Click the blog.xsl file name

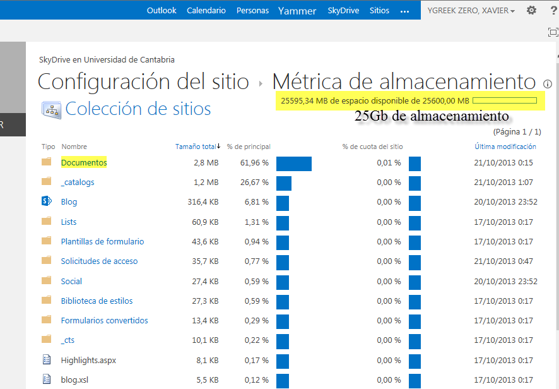[x=74, y=380]
